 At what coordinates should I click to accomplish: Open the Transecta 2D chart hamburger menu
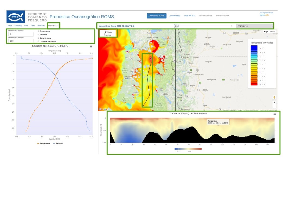pos(274,114)
